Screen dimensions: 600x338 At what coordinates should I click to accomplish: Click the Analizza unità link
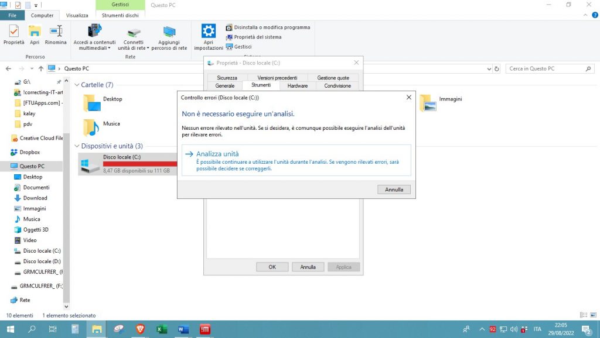pyautogui.click(x=217, y=154)
